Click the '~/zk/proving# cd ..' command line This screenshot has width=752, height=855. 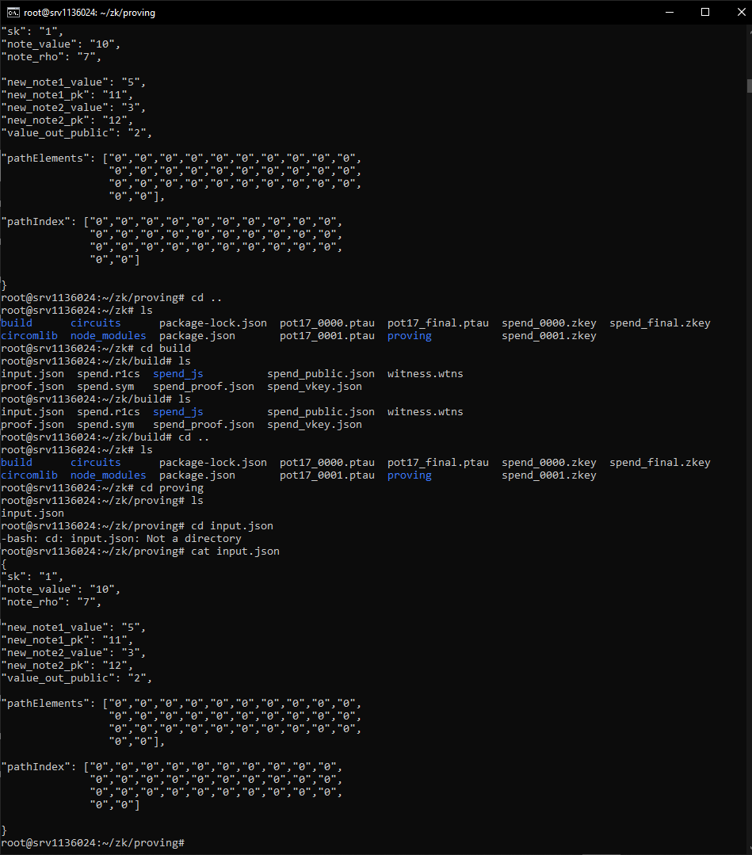tap(111, 298)
